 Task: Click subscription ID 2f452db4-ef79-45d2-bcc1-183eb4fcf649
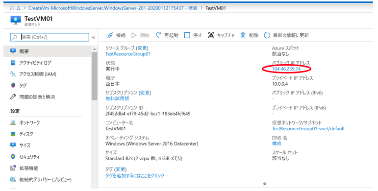(x=148, y=114)
